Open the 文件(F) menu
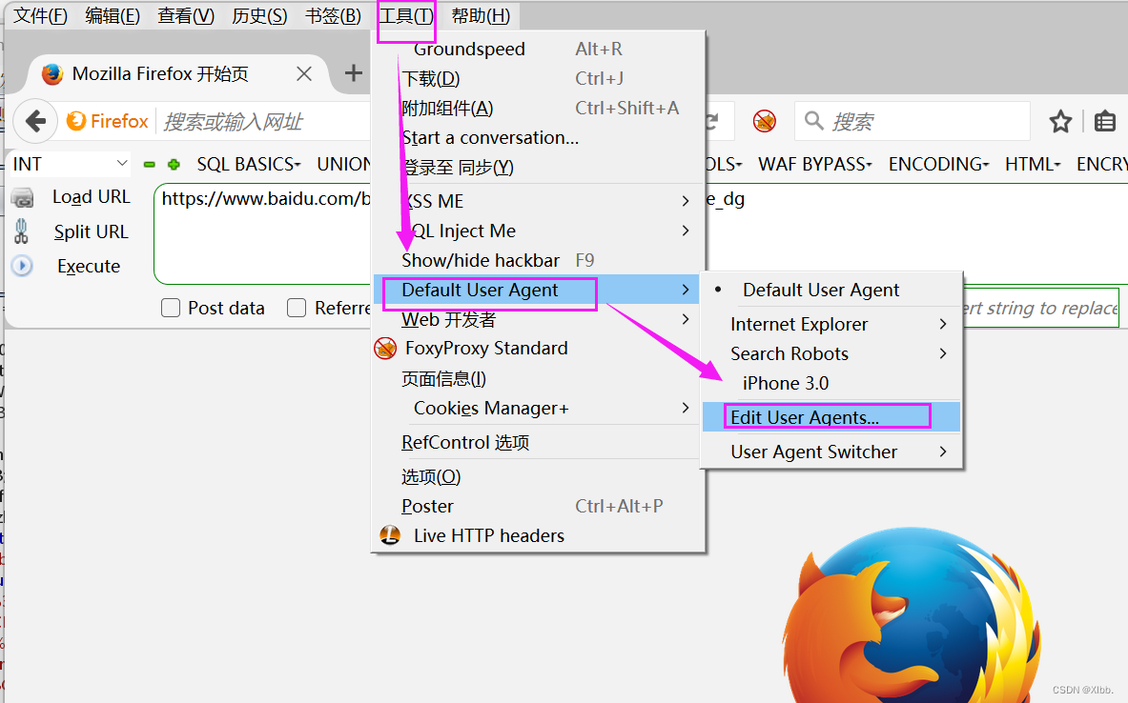Image resolution: width=1128 pixels, height=703 pixels. [40, 15]
